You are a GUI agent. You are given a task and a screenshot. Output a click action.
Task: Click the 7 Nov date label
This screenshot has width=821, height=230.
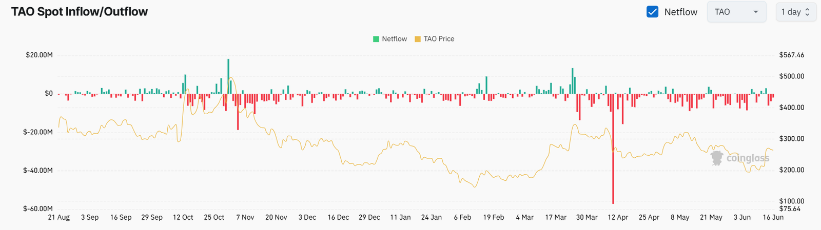tap(245, 217)
